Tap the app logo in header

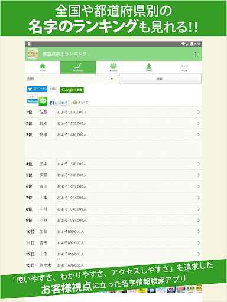[33, 54]
